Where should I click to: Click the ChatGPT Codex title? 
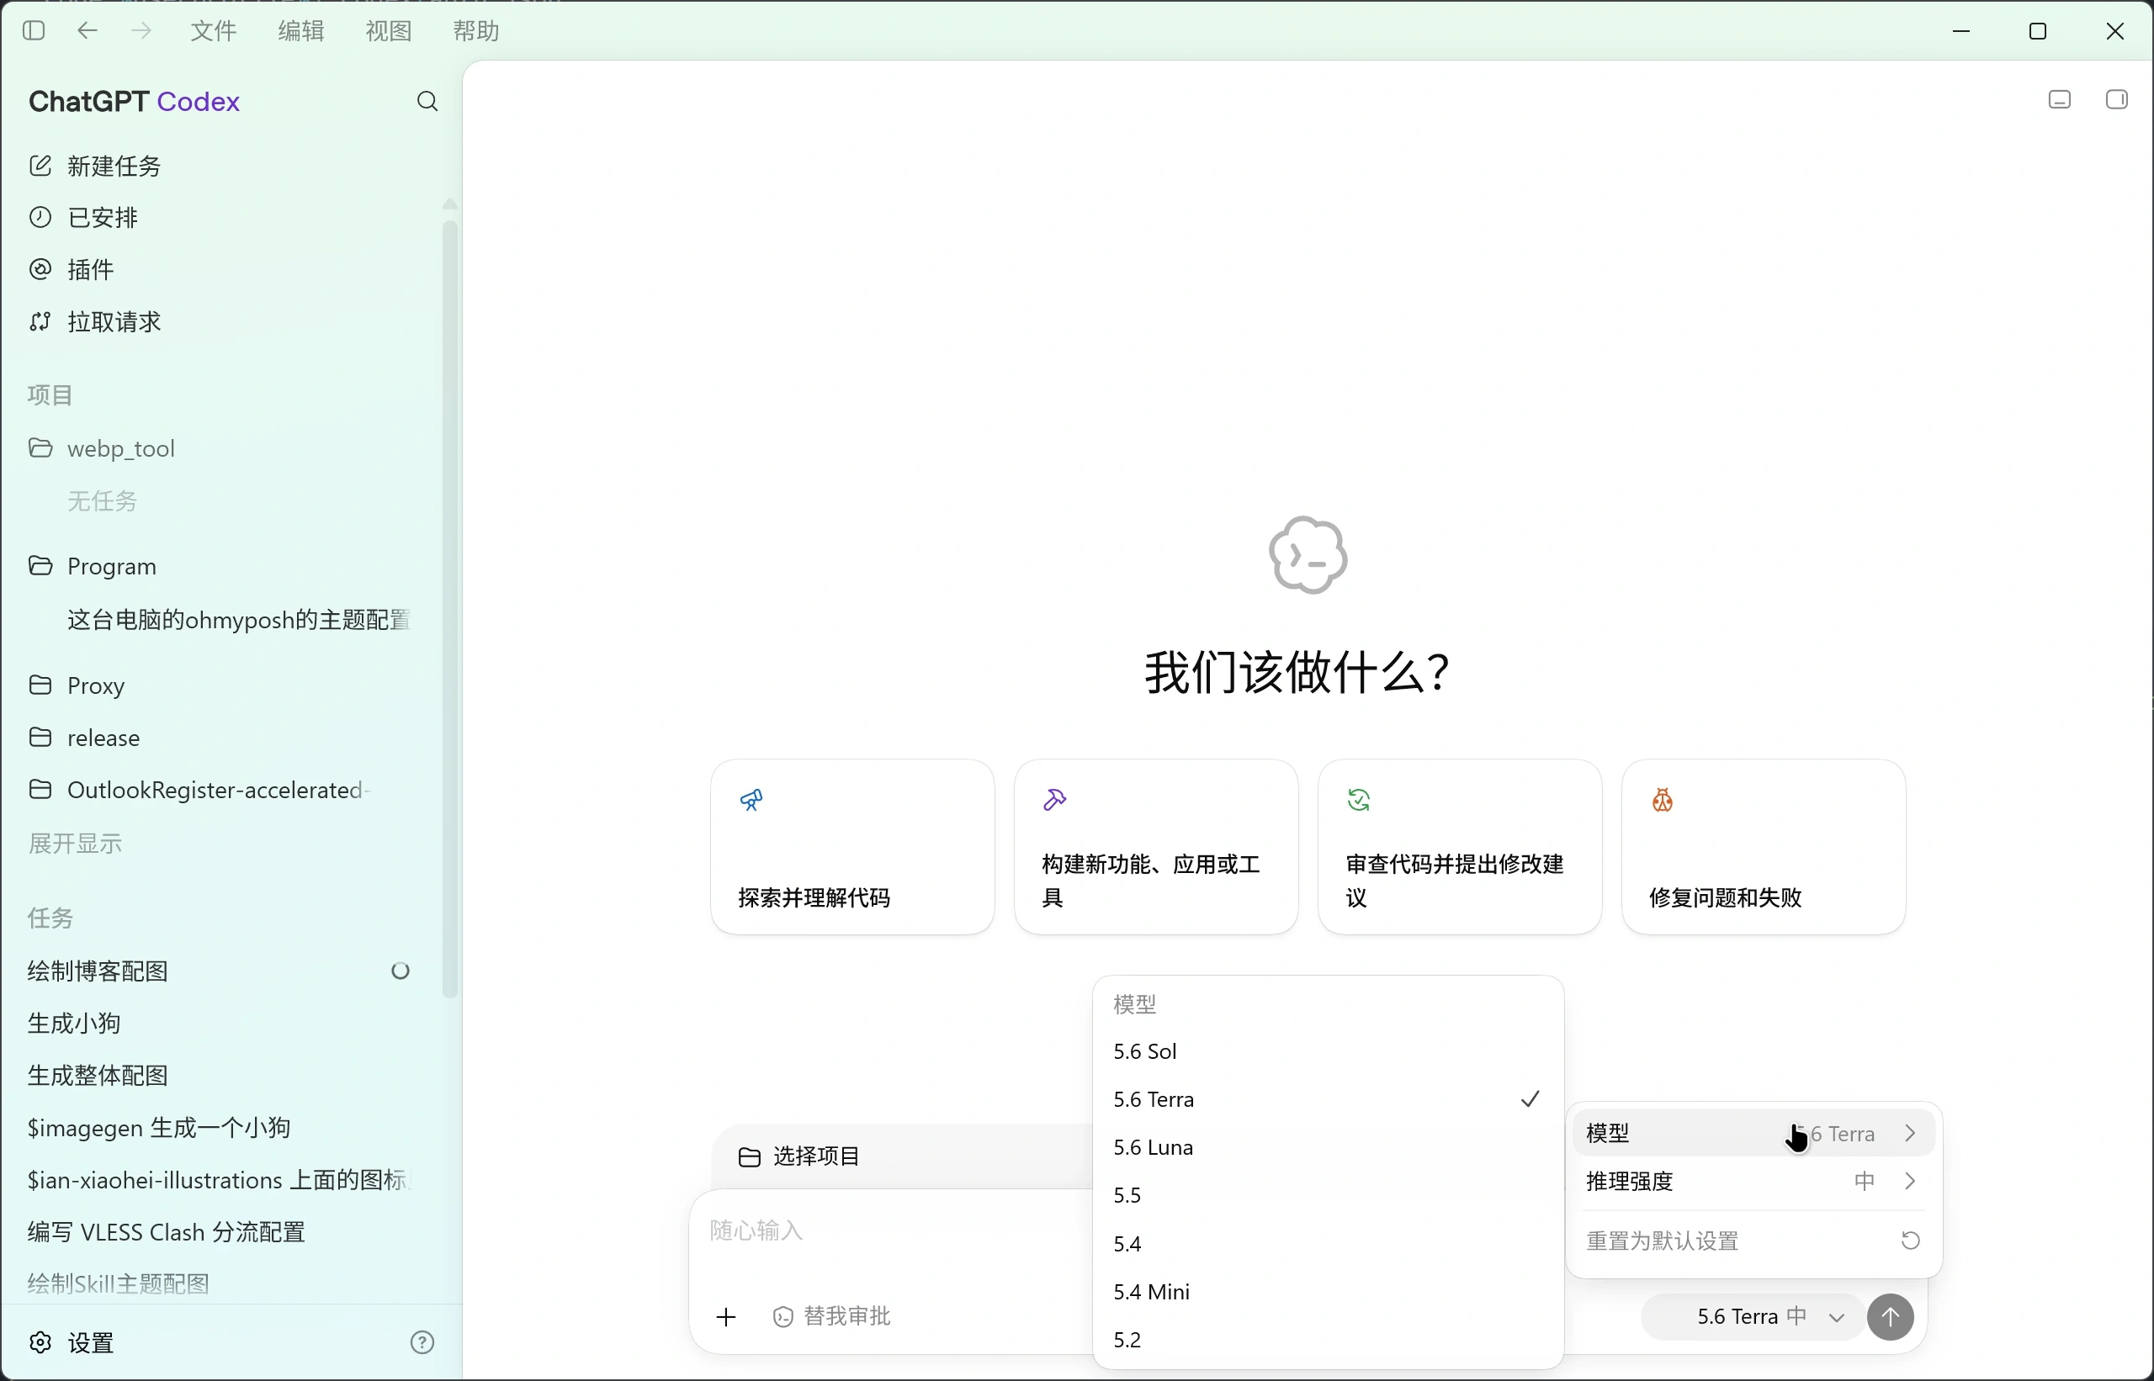click(x=135, y=101)
